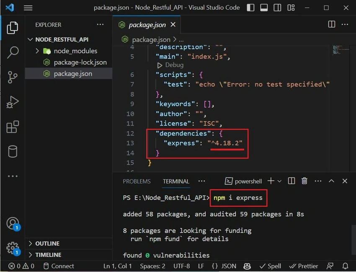Click the editor minimap
This screenshot has height=272, width=356.
tap(340, 50)
